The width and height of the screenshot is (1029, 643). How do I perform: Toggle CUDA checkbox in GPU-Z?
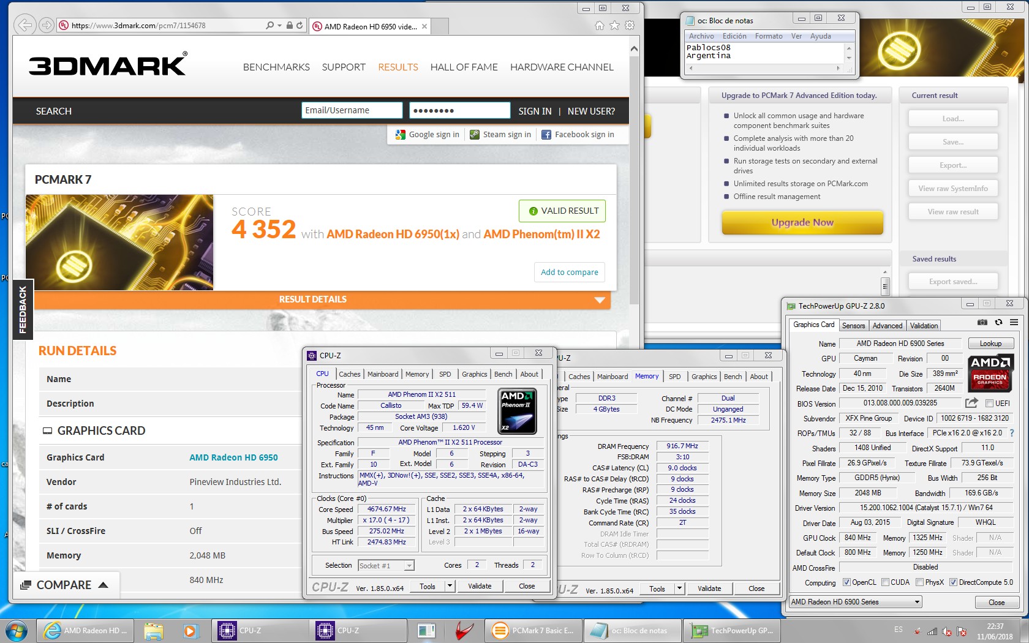(x=885, y=582)
